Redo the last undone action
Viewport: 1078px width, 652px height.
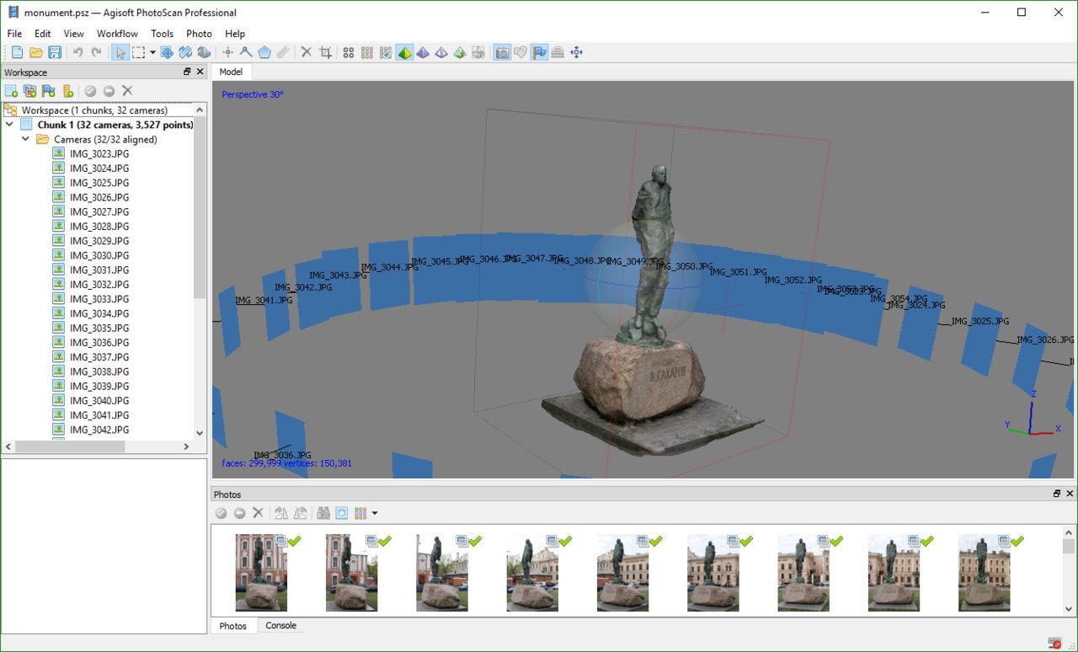pos(96,52)
